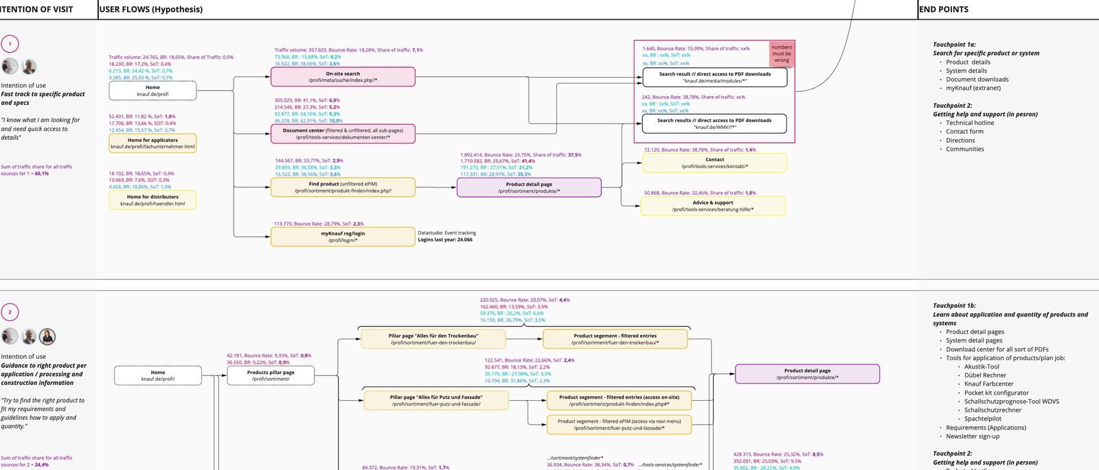This screenshot has height=470, width=1099.
Task: Select the Contact flow box
Action: (714, 163)
